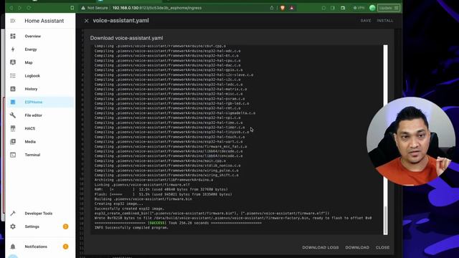Click the Brave shields lion icon
459x258 pixels.
(x=283, y=8)
